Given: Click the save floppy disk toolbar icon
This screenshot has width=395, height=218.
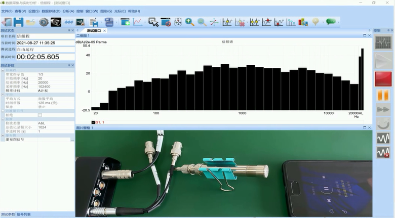Looking at the screenshot, I should (x=18, y=22).
